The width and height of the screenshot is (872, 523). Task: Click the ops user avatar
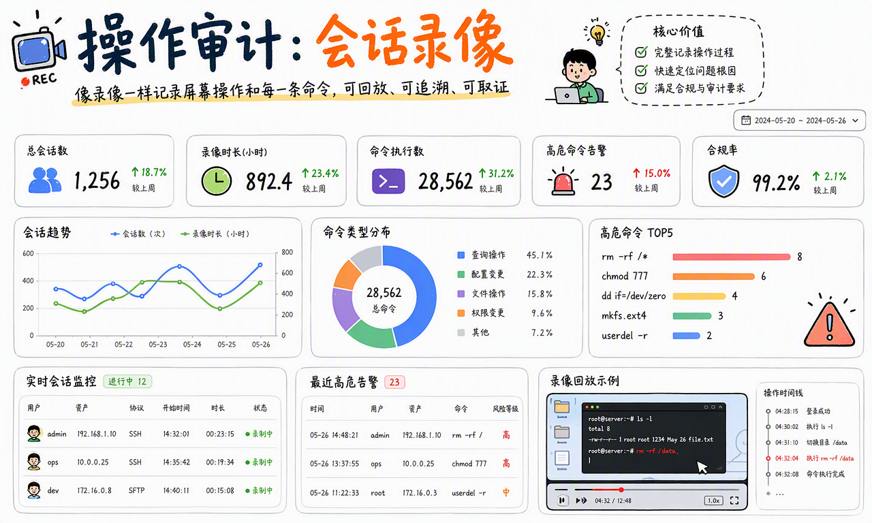coord(34,462)
